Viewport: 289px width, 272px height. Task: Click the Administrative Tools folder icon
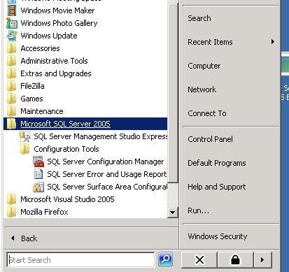pyautogui.click(x=12, y=61)
